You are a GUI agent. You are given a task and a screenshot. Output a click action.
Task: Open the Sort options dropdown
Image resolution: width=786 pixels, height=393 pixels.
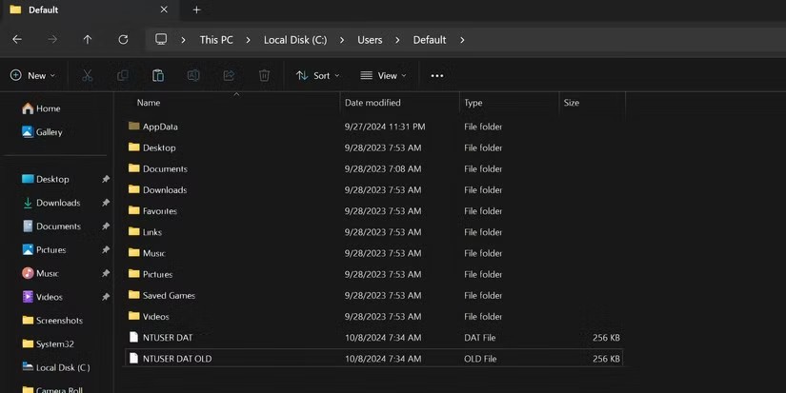pos(318,75)
